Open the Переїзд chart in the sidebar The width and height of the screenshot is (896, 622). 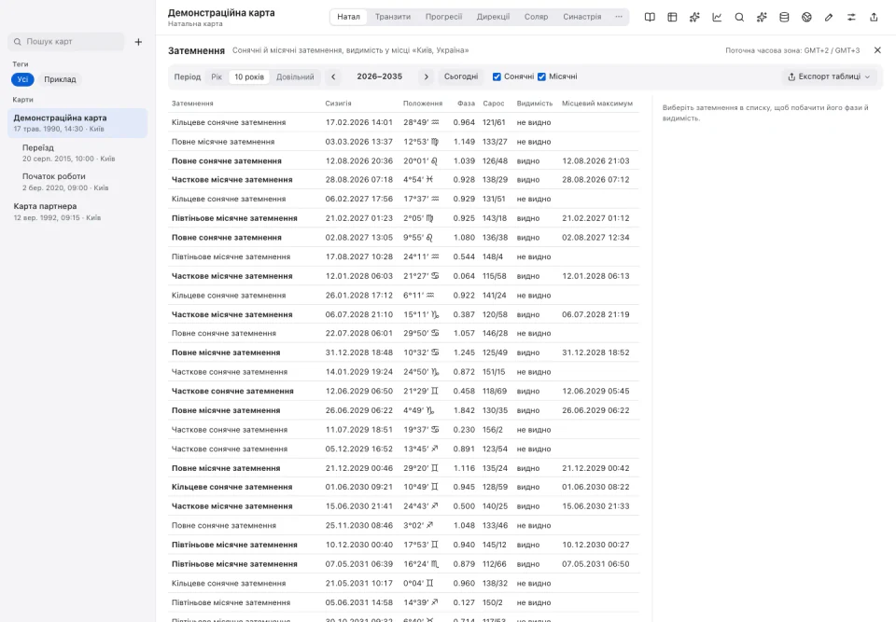(x=77, y=153)
